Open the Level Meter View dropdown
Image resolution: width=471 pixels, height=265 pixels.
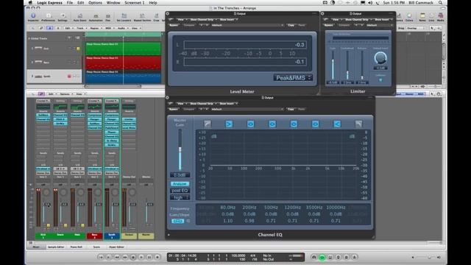(x=182, y=20)
